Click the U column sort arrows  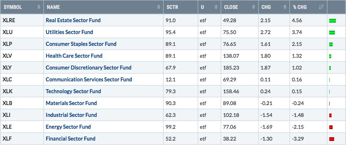point(216,7)
